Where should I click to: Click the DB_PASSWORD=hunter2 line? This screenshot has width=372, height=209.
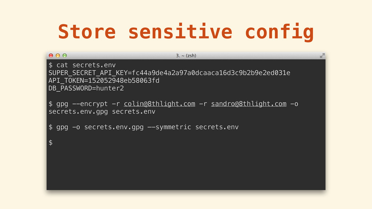pos(86,89)
